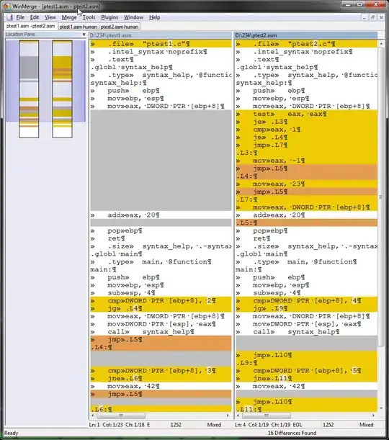The width and height of the screenshot is (389, 440).
Task: Select the D:\234\ptest1.asm path header
Action: (x=161, y=35)
